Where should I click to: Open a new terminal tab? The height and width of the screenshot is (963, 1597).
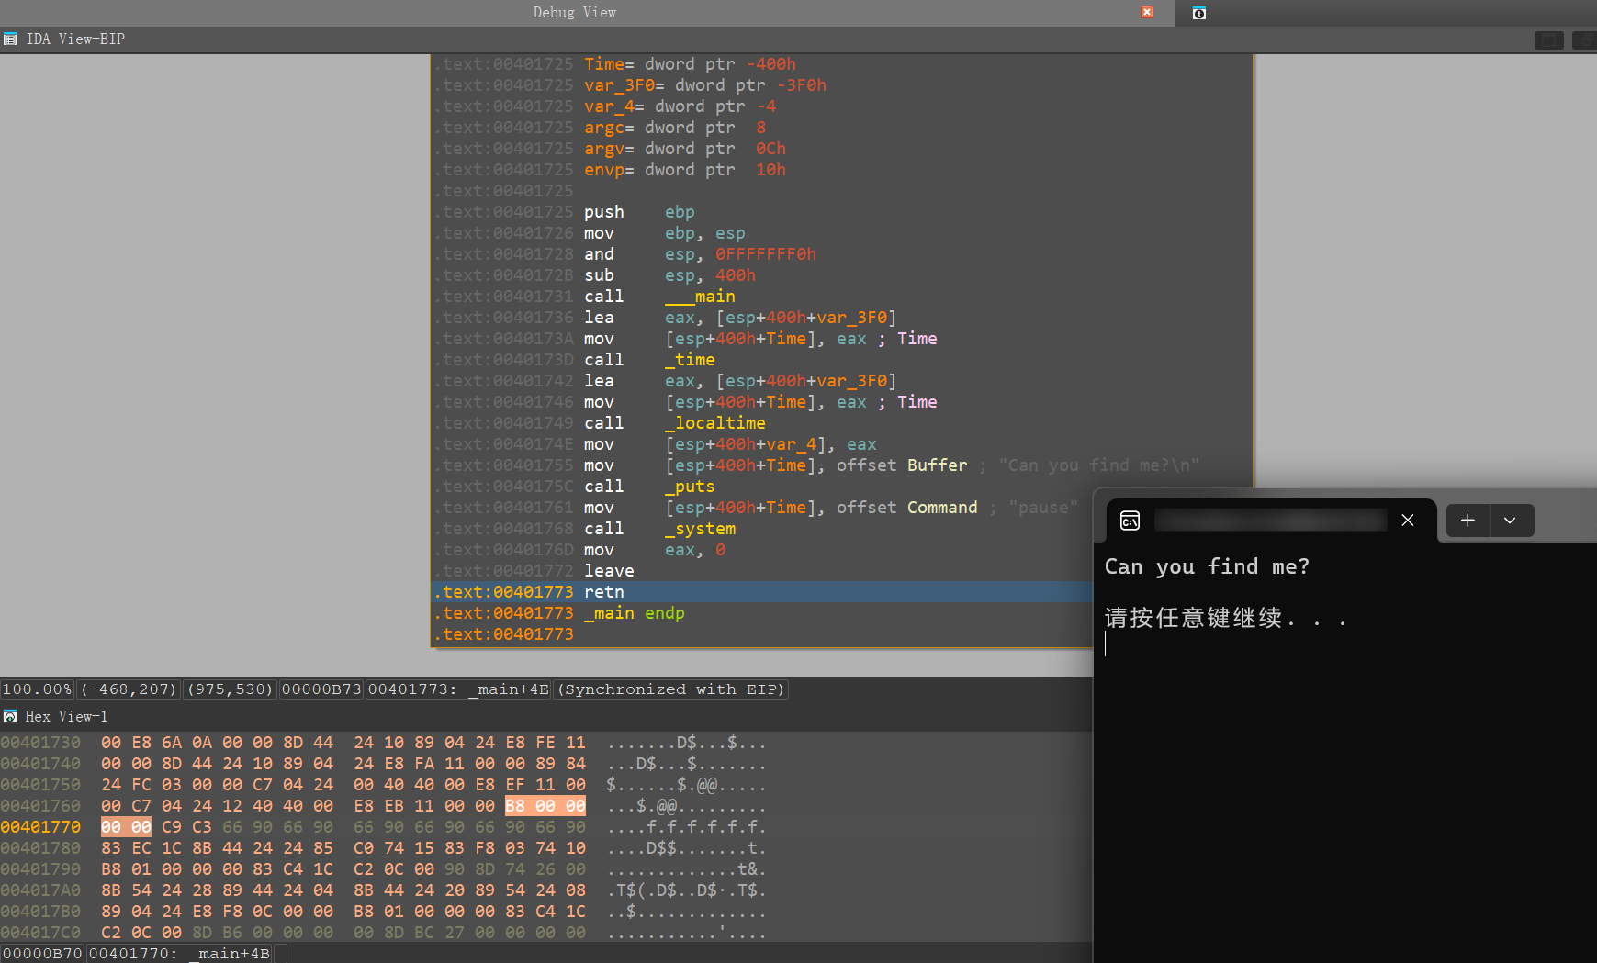pyautogui.click(x=1468, y=521)
